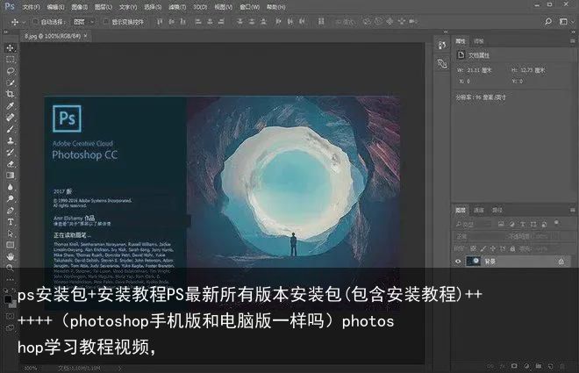Toggle the pixel layer filter icon
The height and width of the screenshot is (373, 579).
[x=501, y=224]
